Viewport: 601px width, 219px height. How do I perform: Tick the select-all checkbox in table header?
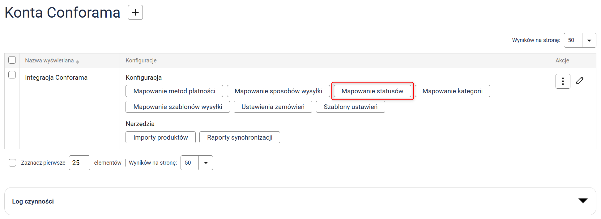coord(12,60)
